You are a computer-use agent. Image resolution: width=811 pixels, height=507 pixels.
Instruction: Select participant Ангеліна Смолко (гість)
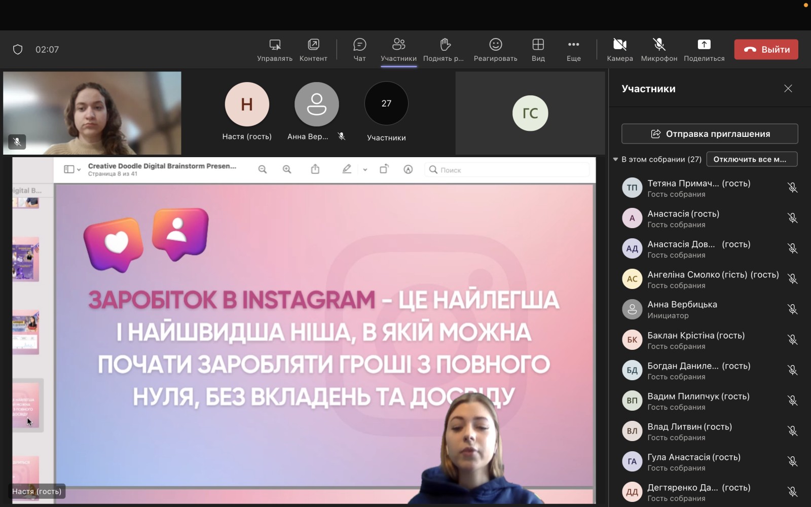[x=710, y=279]
